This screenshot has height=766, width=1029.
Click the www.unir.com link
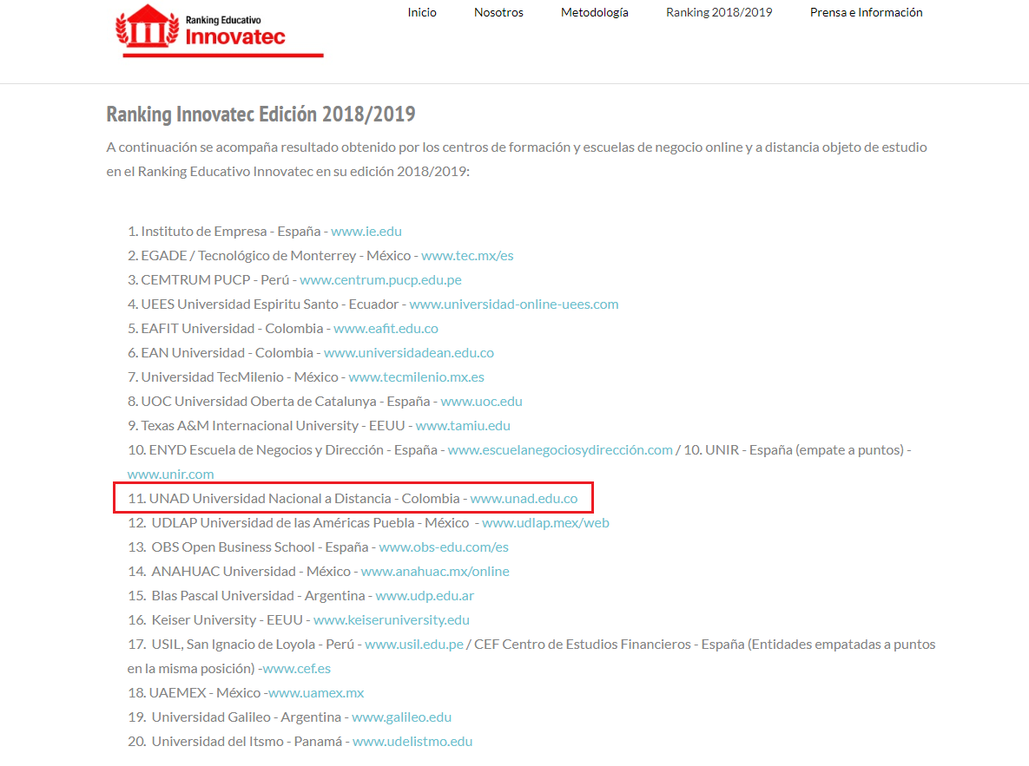170,474
